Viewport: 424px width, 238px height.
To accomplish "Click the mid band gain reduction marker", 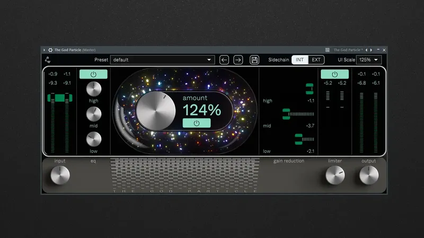I will pyautogui.click(x=286, y=114).
